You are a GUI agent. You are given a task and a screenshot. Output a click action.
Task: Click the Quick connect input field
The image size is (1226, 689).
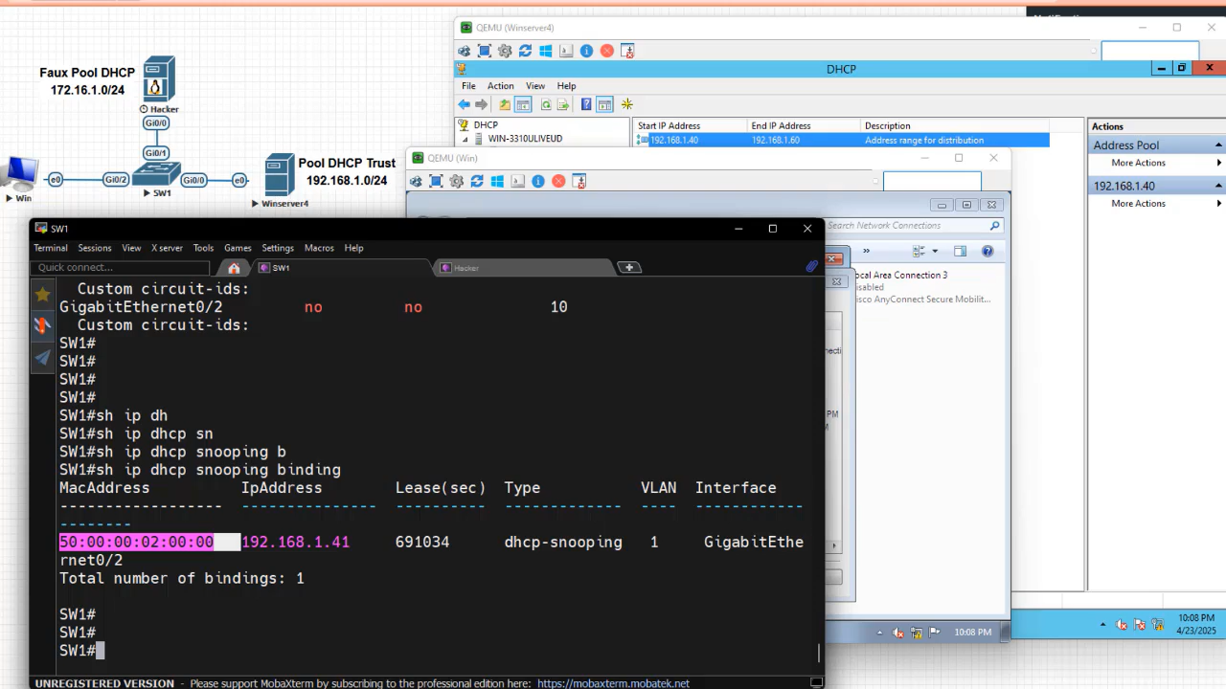[x=88, y=268]
